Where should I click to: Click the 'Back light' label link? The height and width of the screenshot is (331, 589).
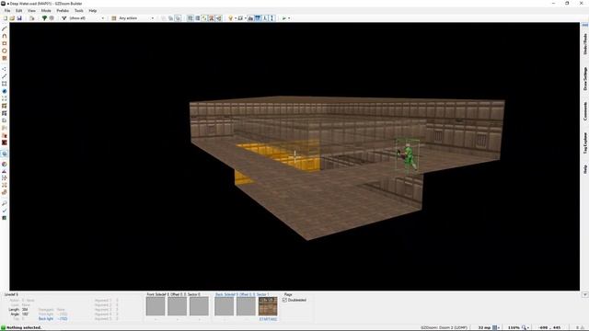(46, 319)
